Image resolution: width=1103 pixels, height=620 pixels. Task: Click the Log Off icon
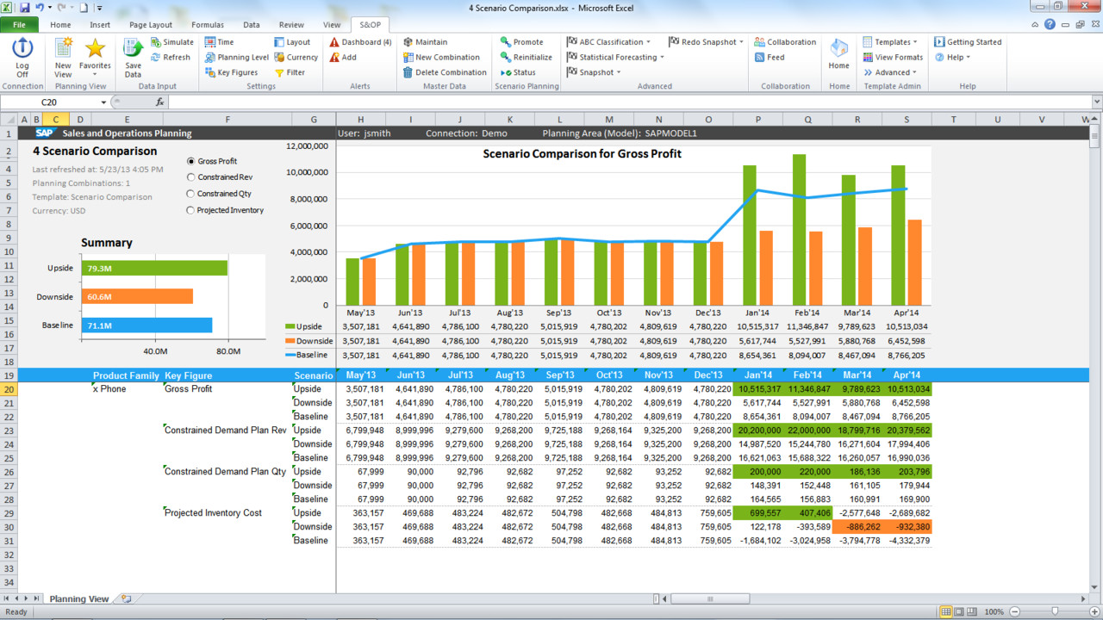point(22,48)
